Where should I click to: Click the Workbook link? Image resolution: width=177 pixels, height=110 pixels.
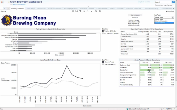[x=22, y=5]
